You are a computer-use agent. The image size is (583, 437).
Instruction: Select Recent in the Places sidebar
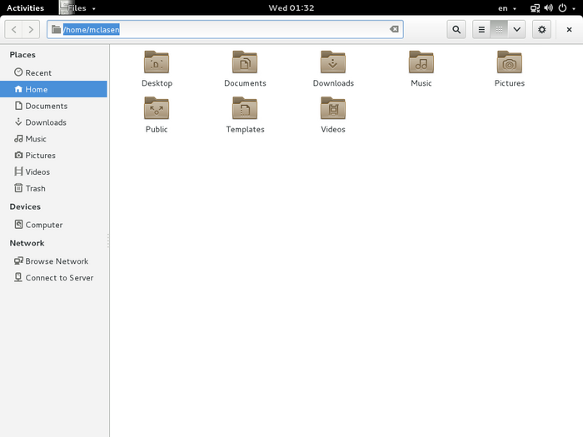37,72
